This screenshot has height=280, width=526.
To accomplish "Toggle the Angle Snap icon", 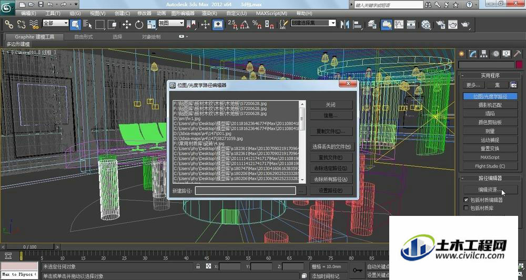I will click(x=245, y=25).
